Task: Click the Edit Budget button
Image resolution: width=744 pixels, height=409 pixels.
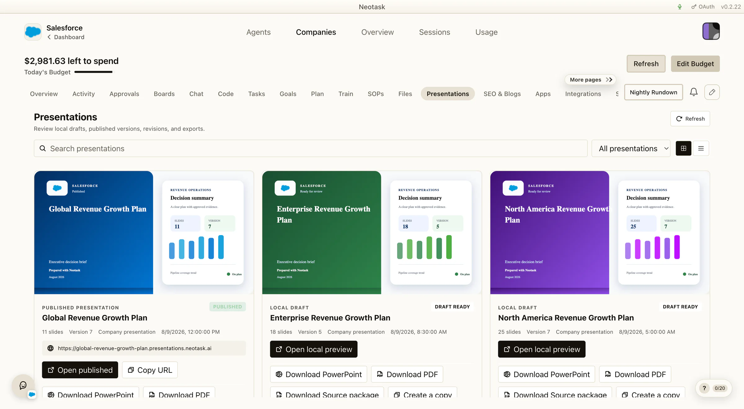Action: tap(695, 64)
